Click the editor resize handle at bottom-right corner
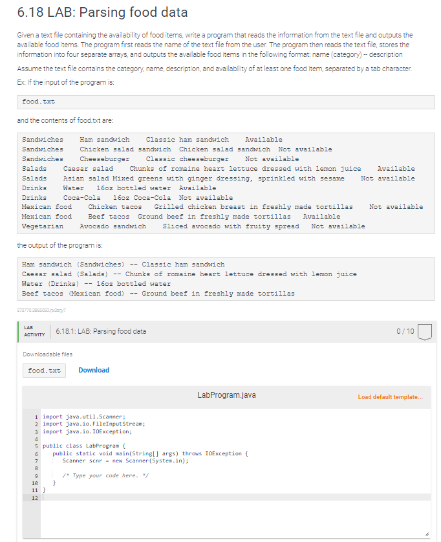This screenshot has height=542, width=441. pos(427,534)
